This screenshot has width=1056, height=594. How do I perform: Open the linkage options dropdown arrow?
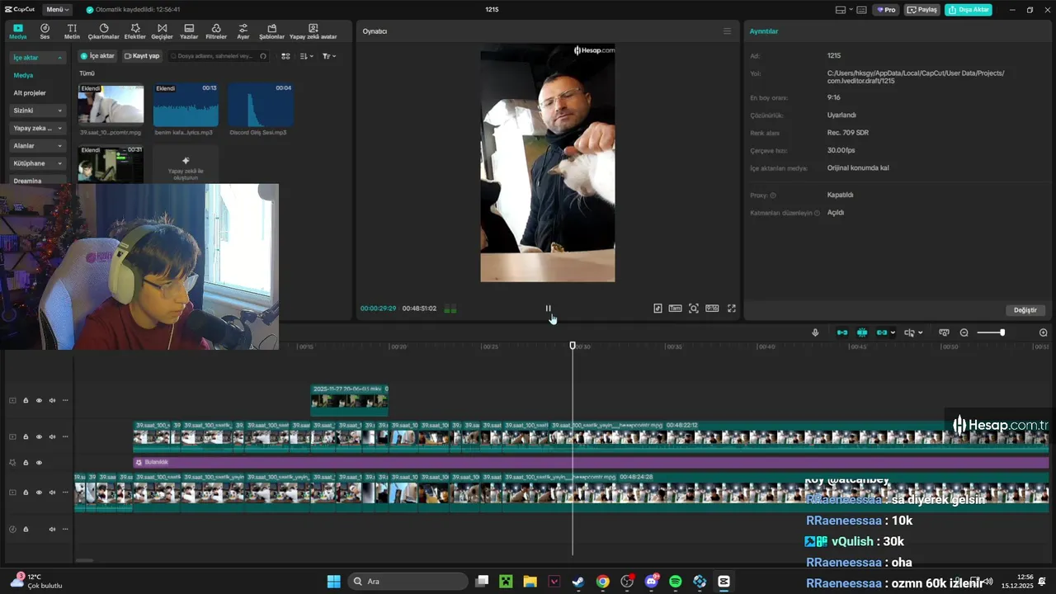point(893,332)
